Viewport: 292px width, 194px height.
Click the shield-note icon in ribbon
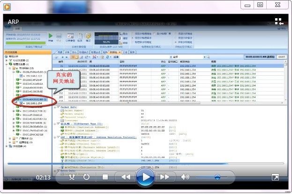(x=88, y=36)
